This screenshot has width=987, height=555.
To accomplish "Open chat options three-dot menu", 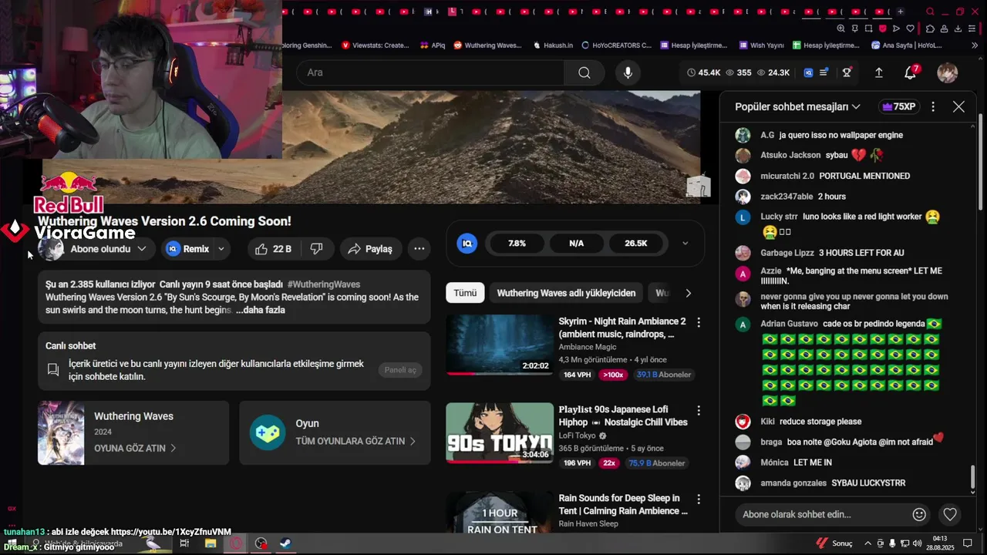I will [933, 106].
